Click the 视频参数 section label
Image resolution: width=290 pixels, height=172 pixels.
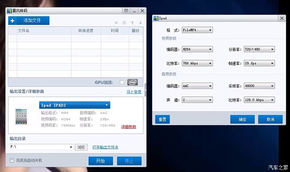point(169,38)
